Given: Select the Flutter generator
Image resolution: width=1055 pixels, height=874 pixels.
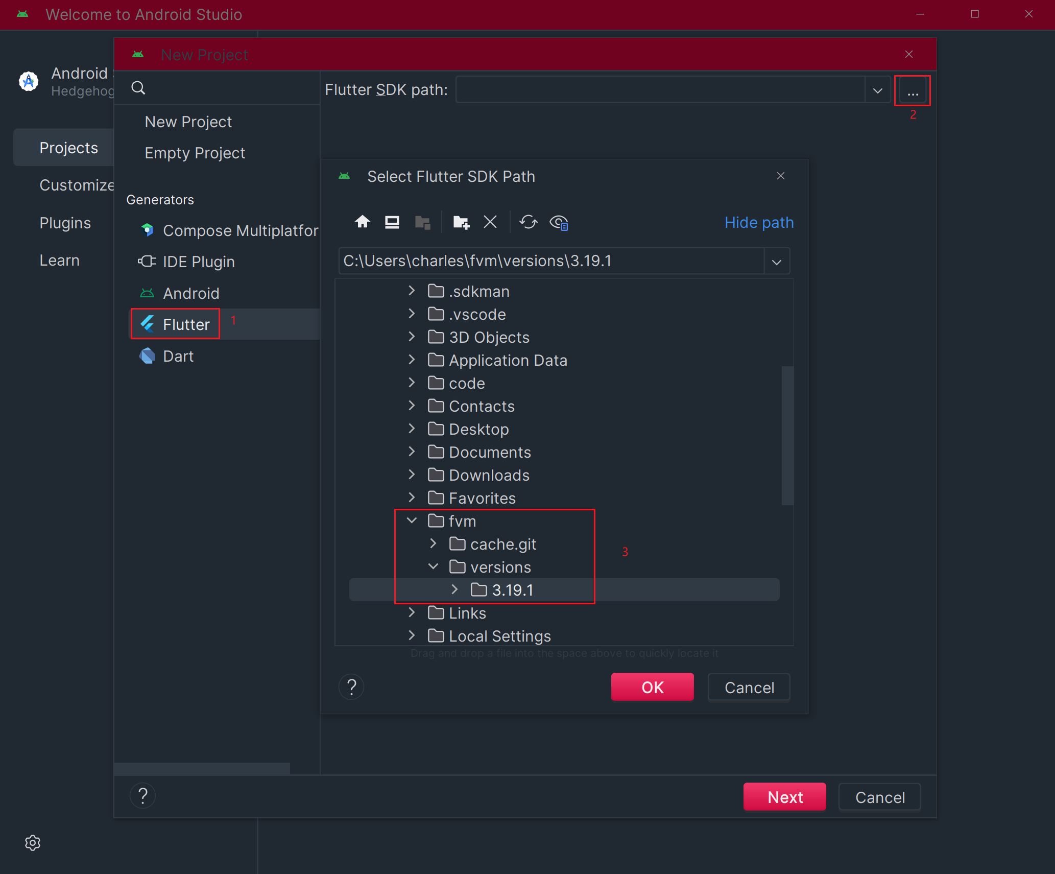Looking at the screenshot, I should (225, 324).
